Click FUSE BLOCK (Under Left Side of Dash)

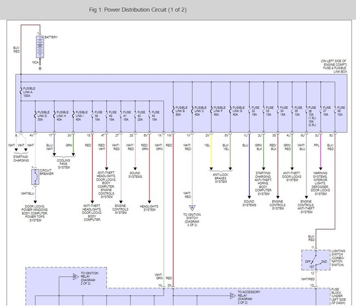(x=338, y=296)
